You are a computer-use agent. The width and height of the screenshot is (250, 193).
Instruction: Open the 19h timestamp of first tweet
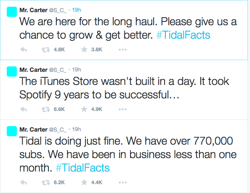point(77,10)
